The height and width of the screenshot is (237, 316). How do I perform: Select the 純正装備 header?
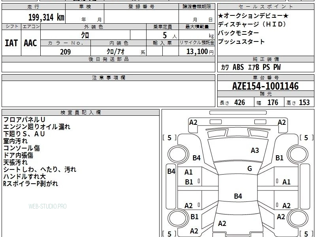point(265,59)
